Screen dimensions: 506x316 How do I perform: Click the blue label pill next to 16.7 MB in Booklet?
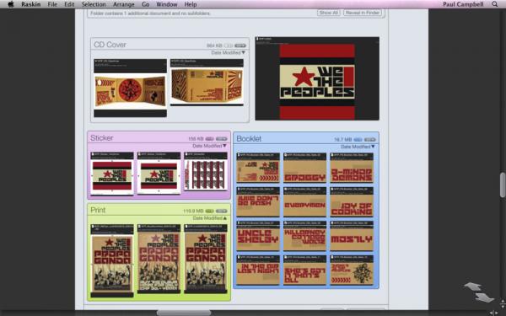pos(358,140)
